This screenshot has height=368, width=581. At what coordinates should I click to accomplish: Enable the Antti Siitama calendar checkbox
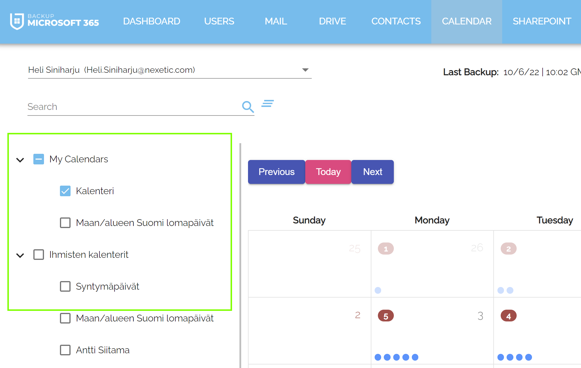coord(65,350)
